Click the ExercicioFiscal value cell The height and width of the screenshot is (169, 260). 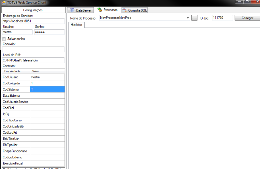click(x=48, y=163)
